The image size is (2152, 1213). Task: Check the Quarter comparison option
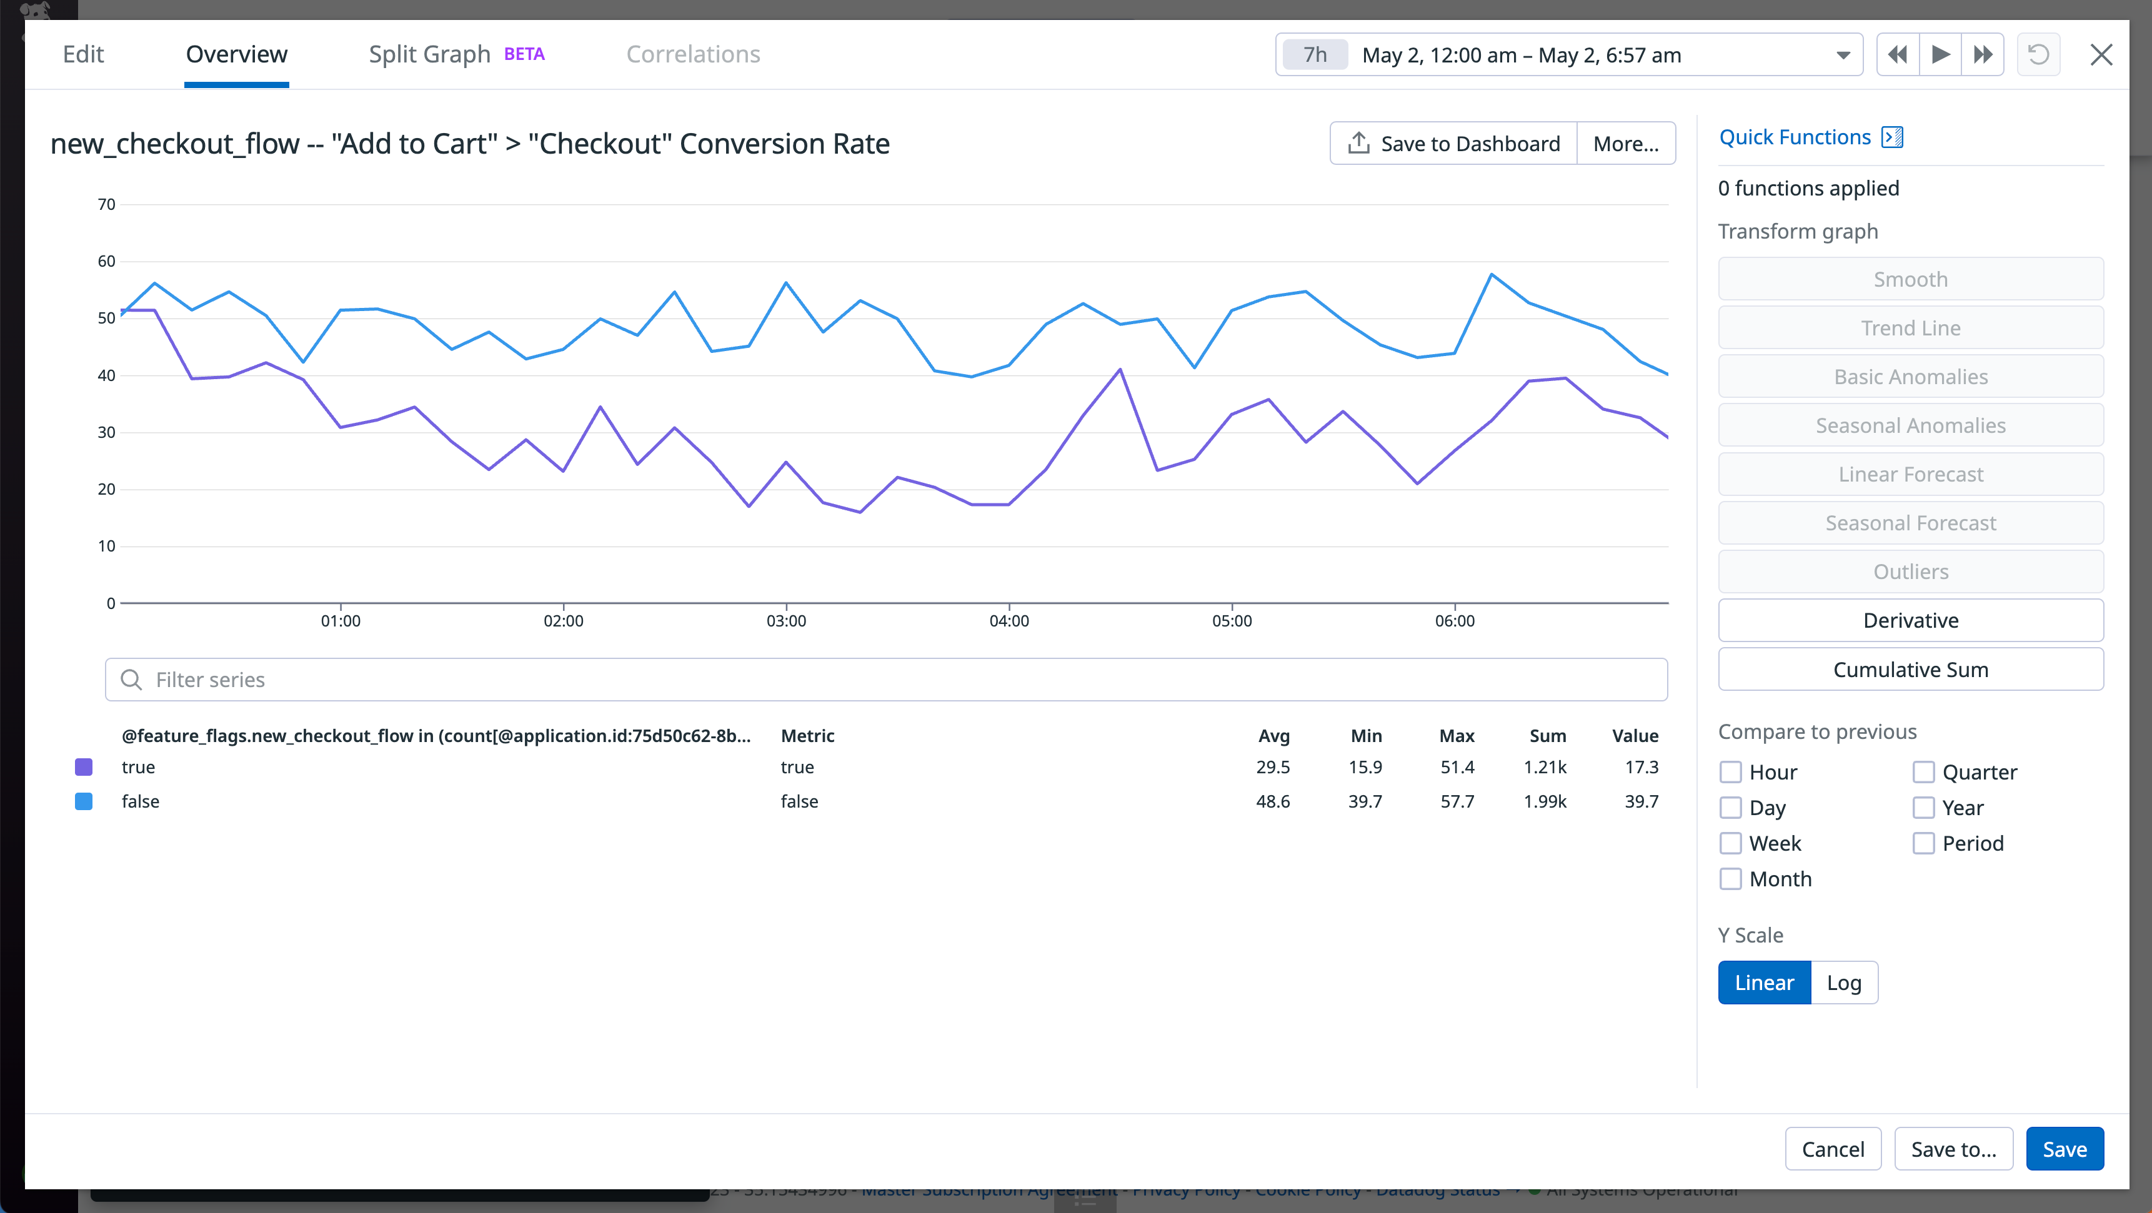1925,771
